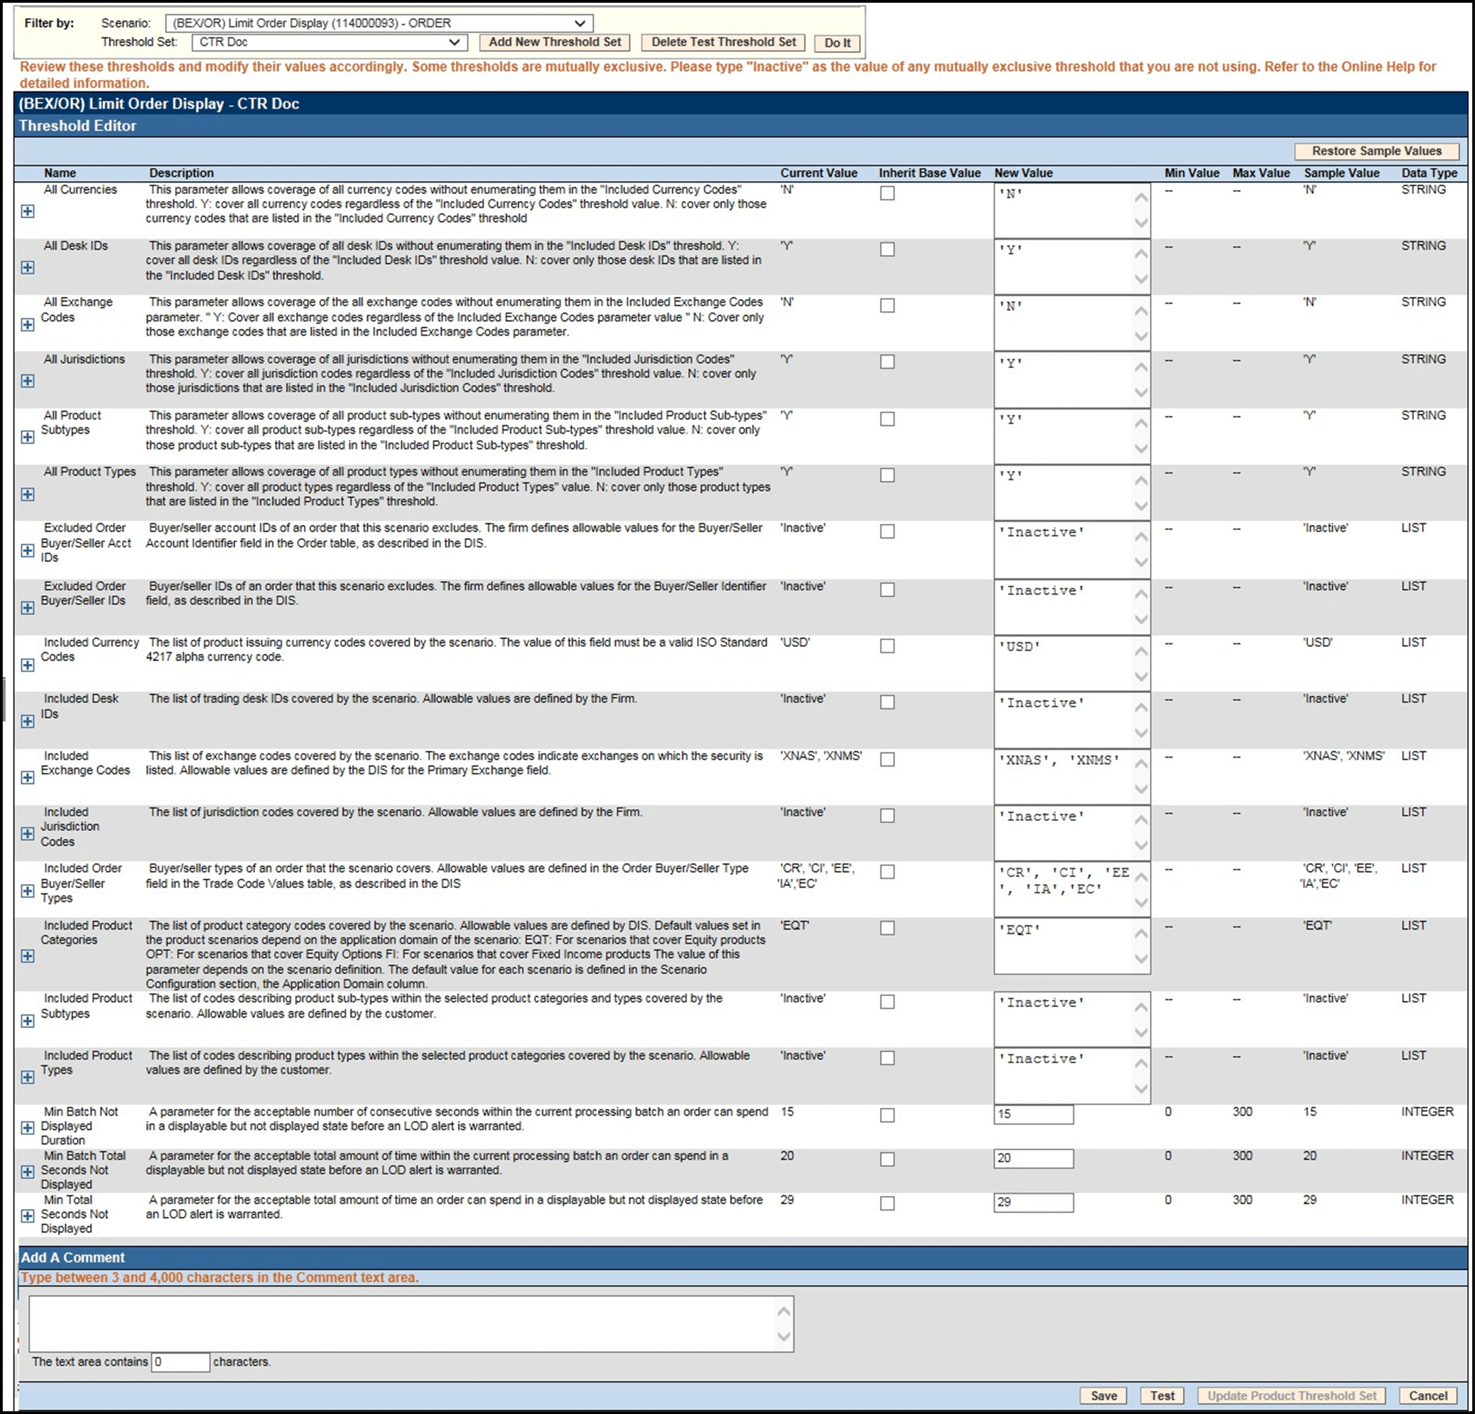Expand the Min Total Seconds Not Displayed plus icon
Image resolution: width=1475 pixels, height=1414 pixels.
pos(28,1215)
